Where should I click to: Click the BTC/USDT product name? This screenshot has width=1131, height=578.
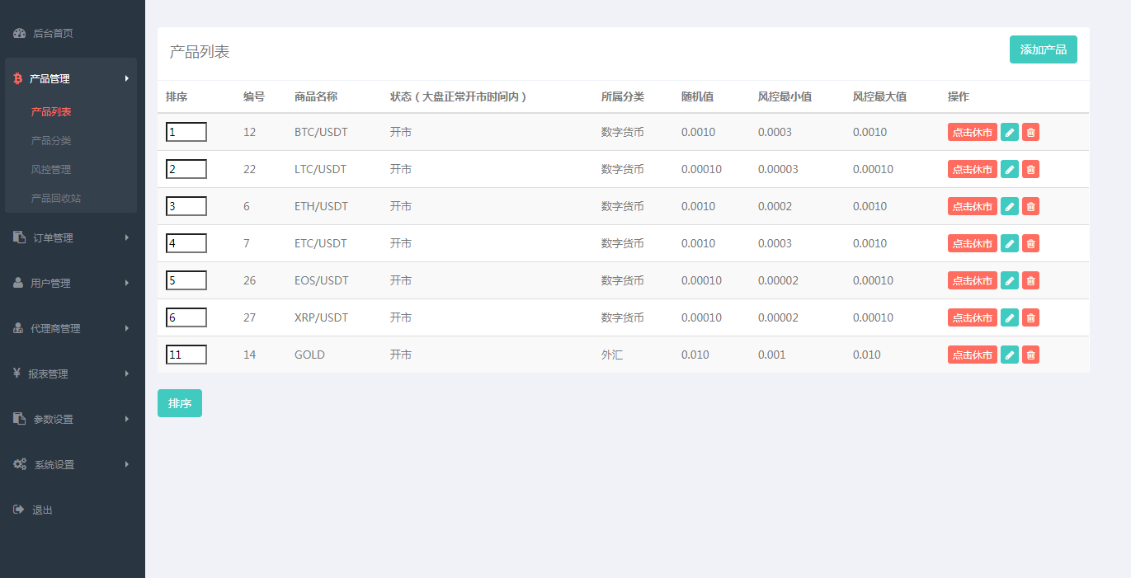click(x=321, y=132)
